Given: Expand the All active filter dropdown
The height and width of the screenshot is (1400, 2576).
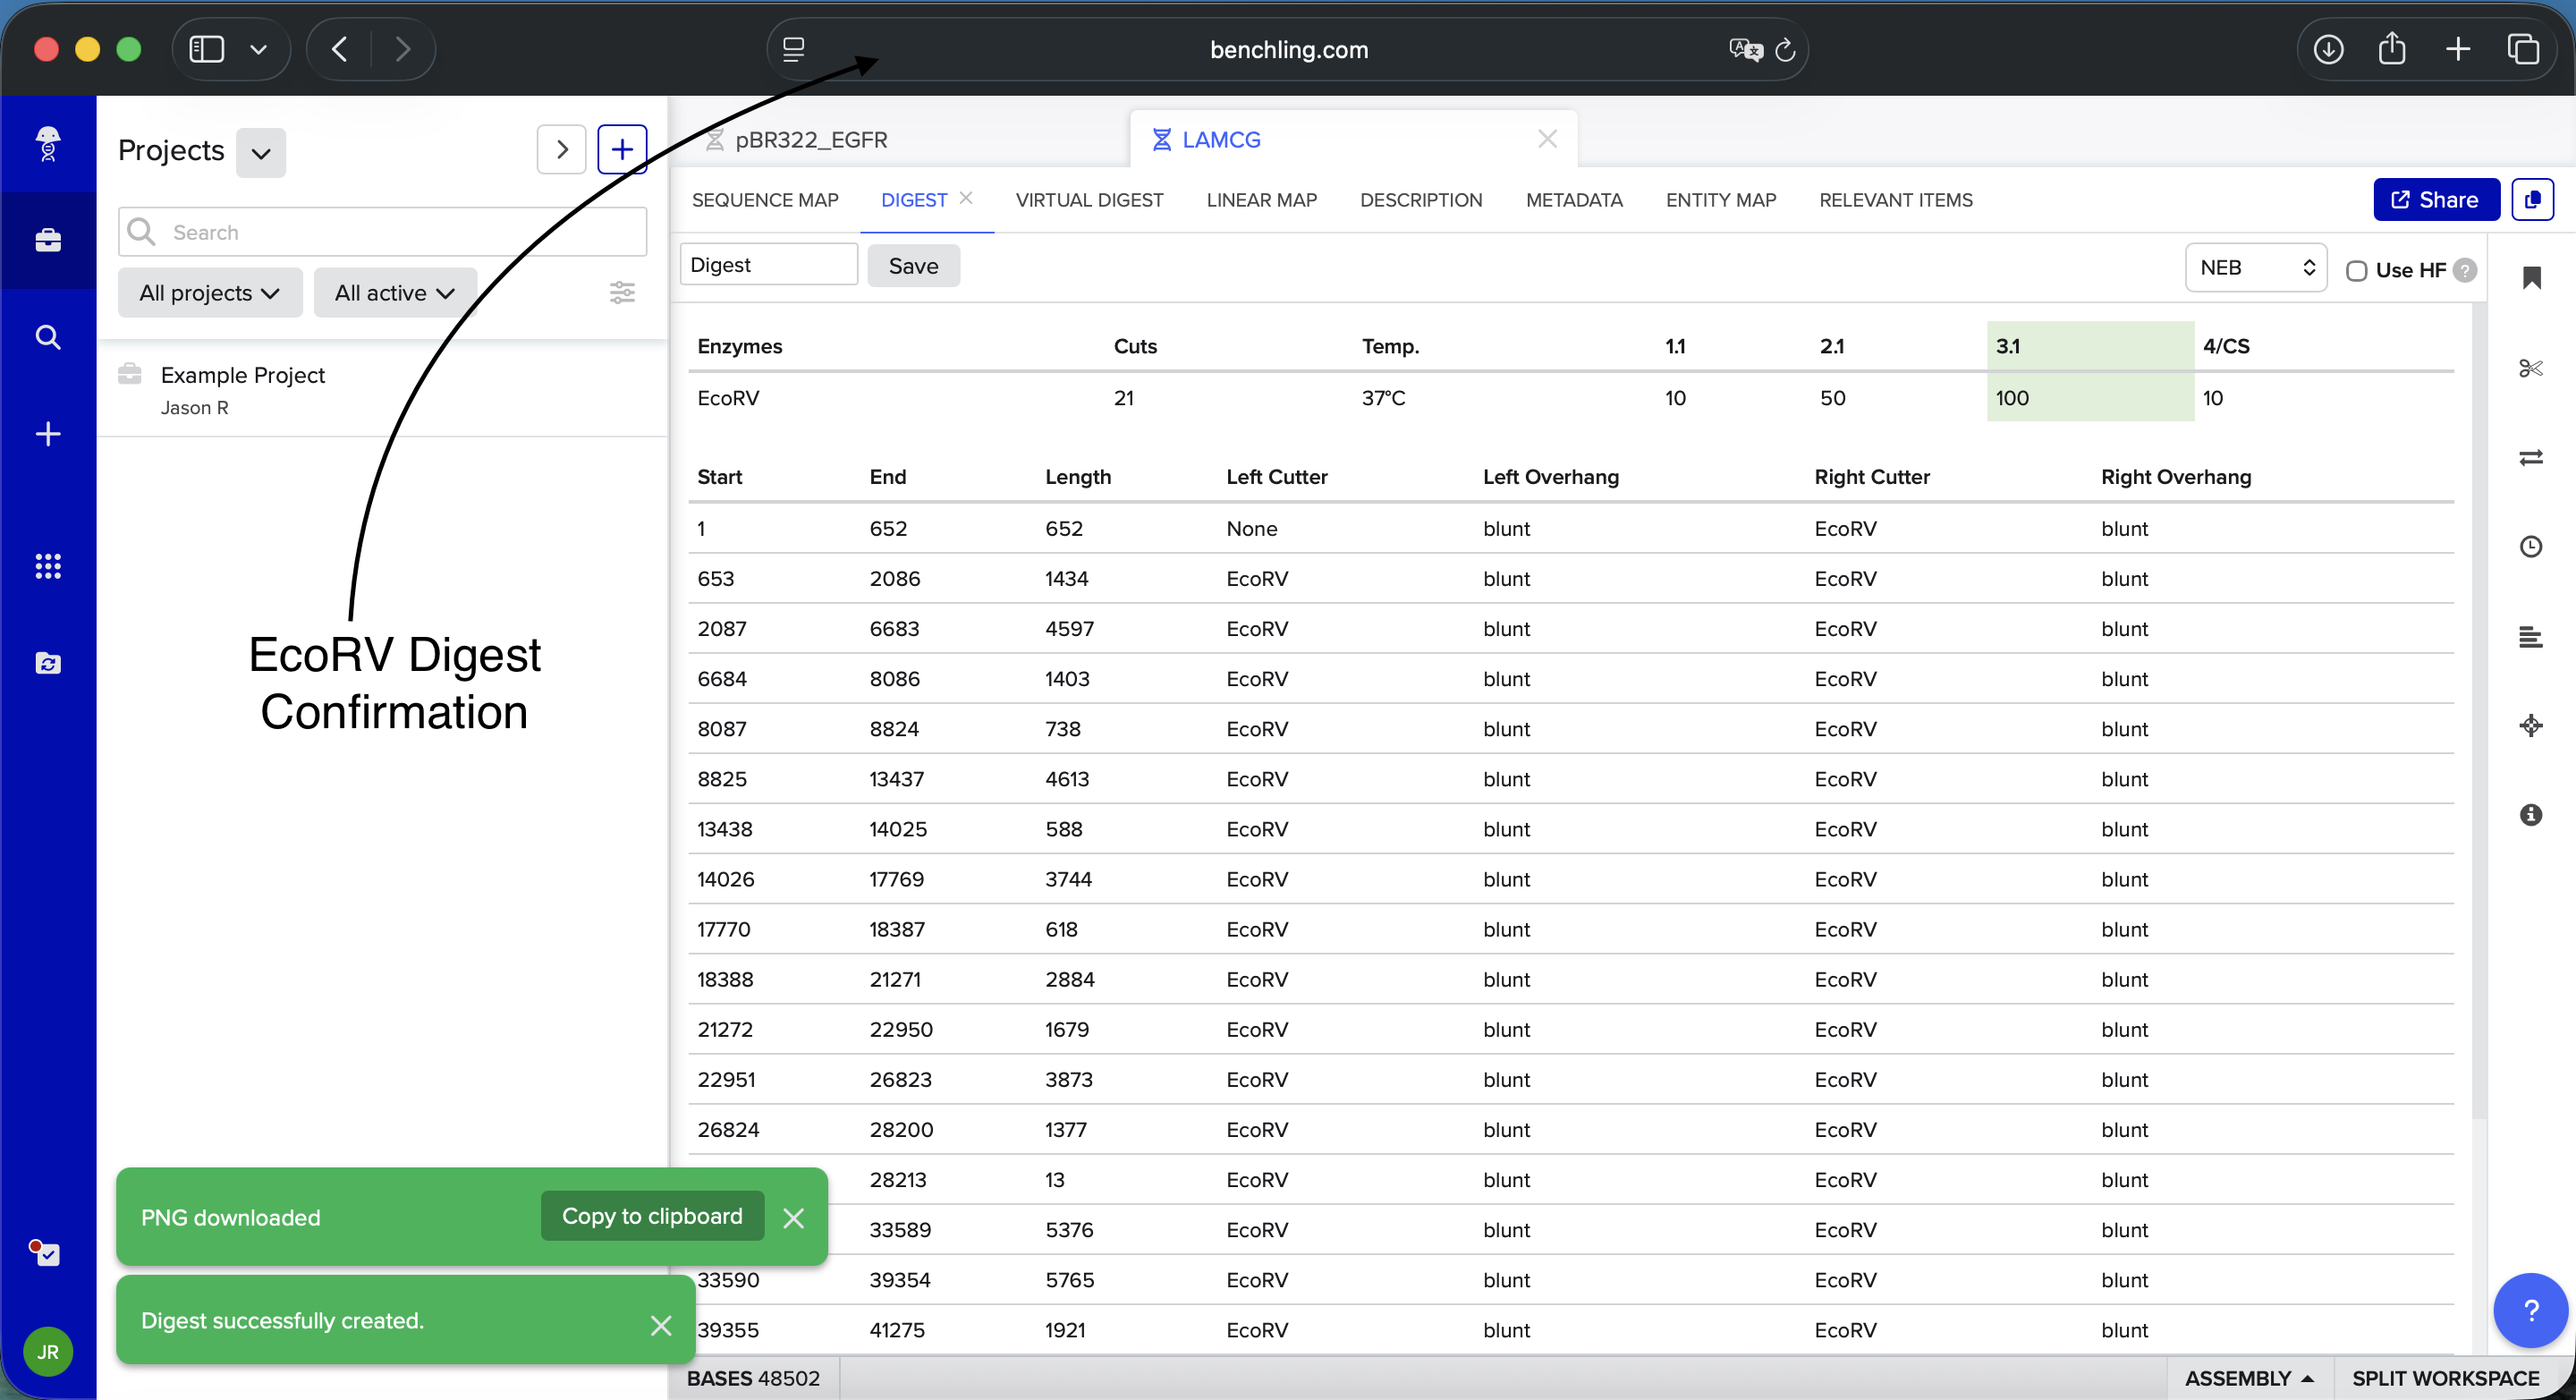Looking at the screenshot, I should point(395,293).
